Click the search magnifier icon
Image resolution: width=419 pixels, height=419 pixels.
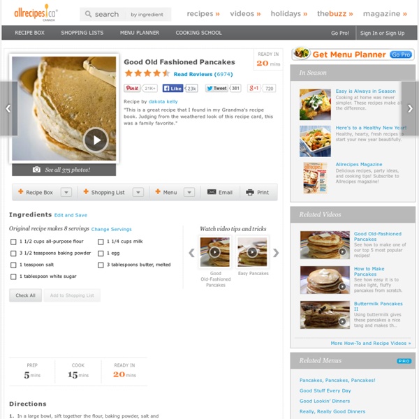point(88,14)
